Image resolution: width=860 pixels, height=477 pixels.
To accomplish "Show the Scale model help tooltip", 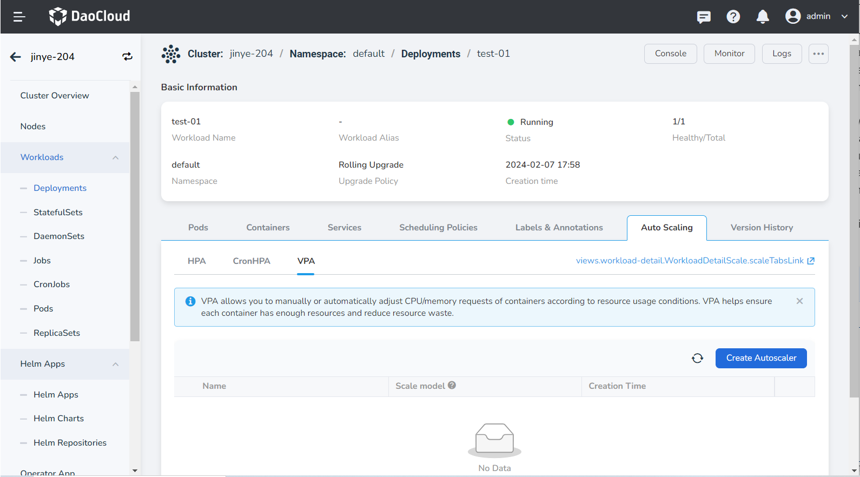I will [x=452, y=386].
